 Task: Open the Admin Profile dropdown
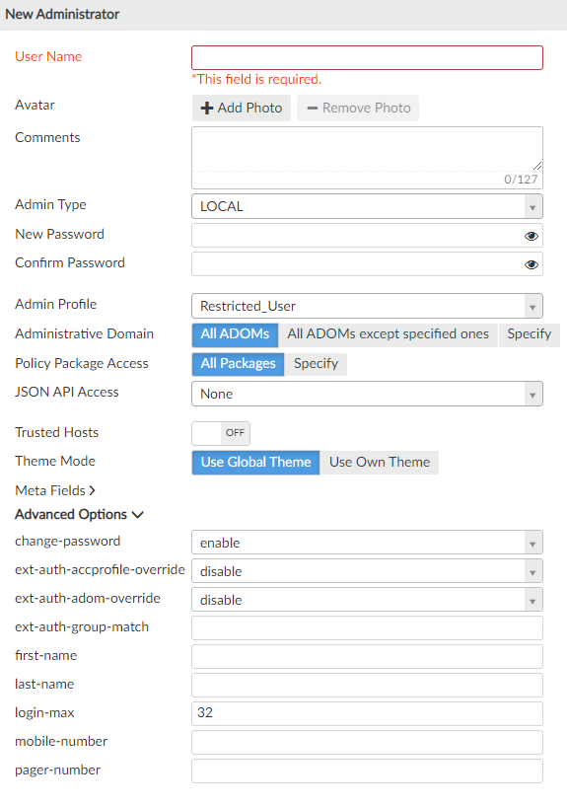[367, 307]
